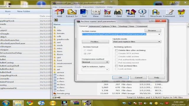
Task: Click the up-one-level folder icon
Action: click(56, 20)
